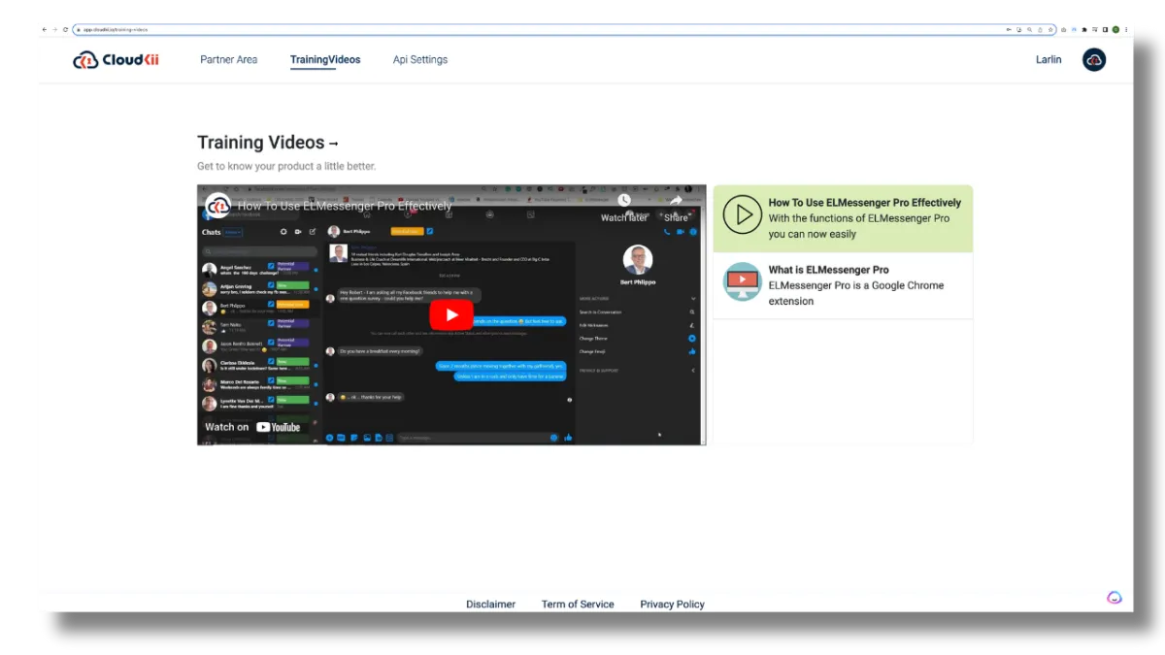
Task: Click the browser back arrow
Action: click(45, 30)
